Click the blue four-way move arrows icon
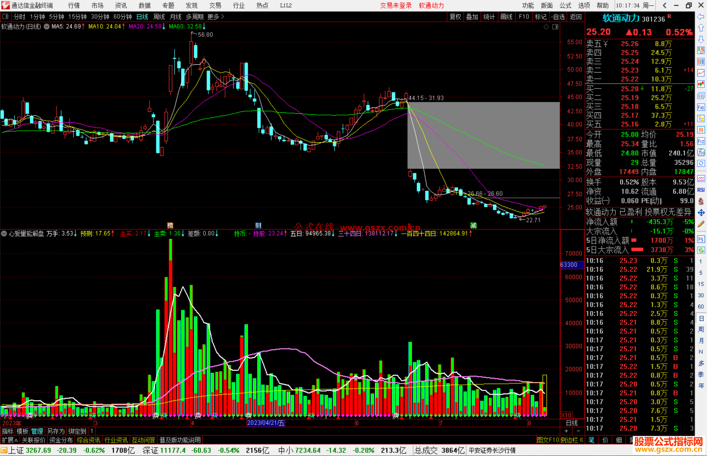Image resolution: width=707 pixels, height=456 pixels. click(701, 213)
